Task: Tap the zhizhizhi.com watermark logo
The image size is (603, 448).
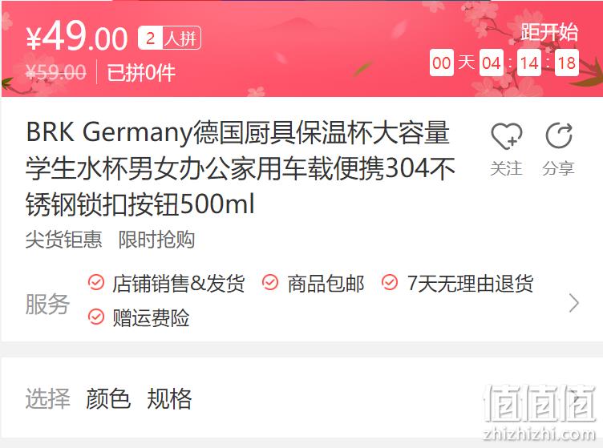Action: coord(540,413)
